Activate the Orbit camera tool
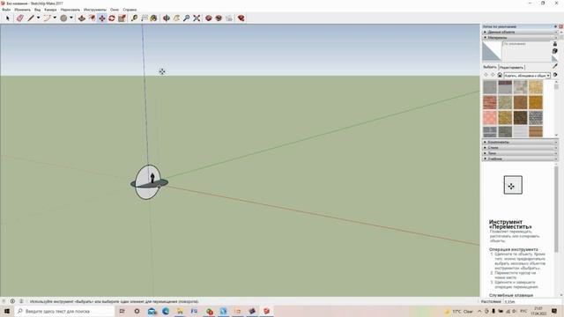The height and width of the screenshot is (317, 564). pos(167,18)
